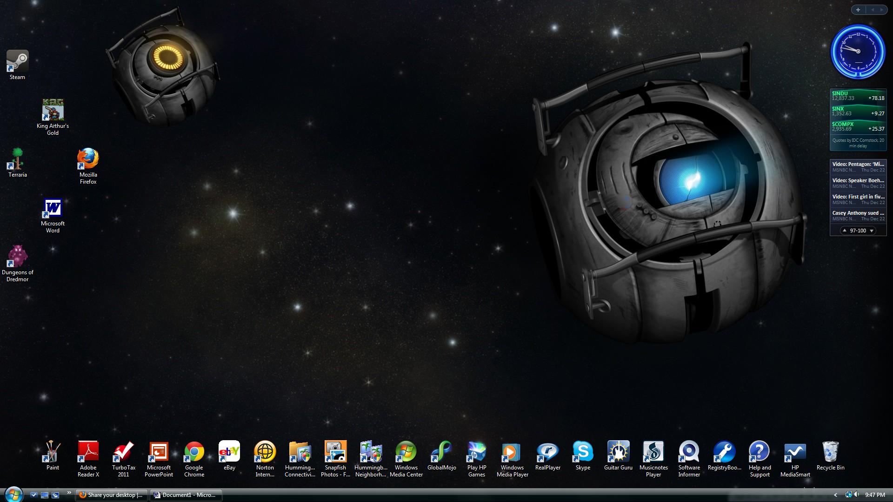Show previous headlines in the feed gadget
This screenshot has height=502, width=893.
click(x=845, y=231)
